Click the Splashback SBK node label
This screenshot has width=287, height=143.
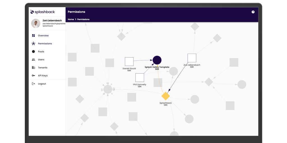pyautogui.click(x=166, y=104)
